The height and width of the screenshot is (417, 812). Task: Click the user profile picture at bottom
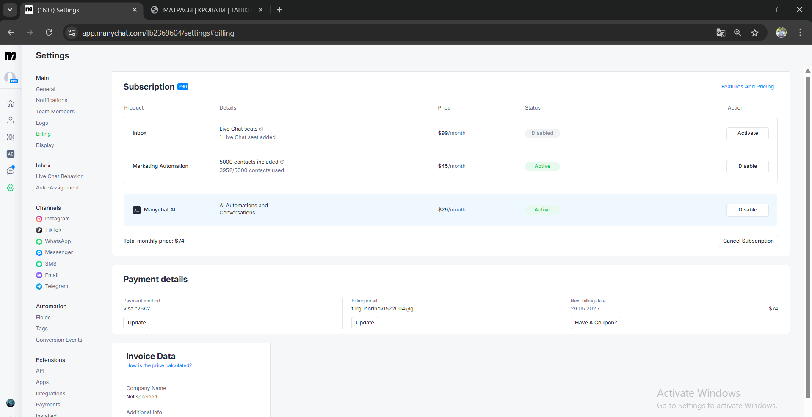11,403
